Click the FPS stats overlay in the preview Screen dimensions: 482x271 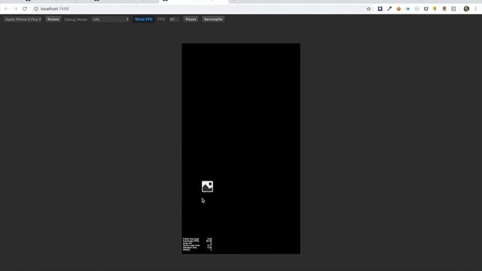click(197, 244)
